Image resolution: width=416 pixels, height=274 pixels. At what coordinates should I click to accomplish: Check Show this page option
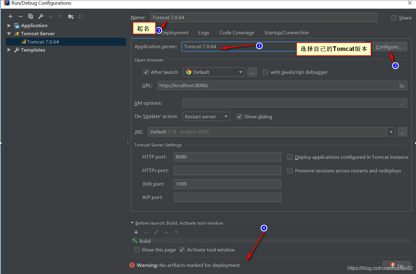pyautogui.click(x=137, y=250)
